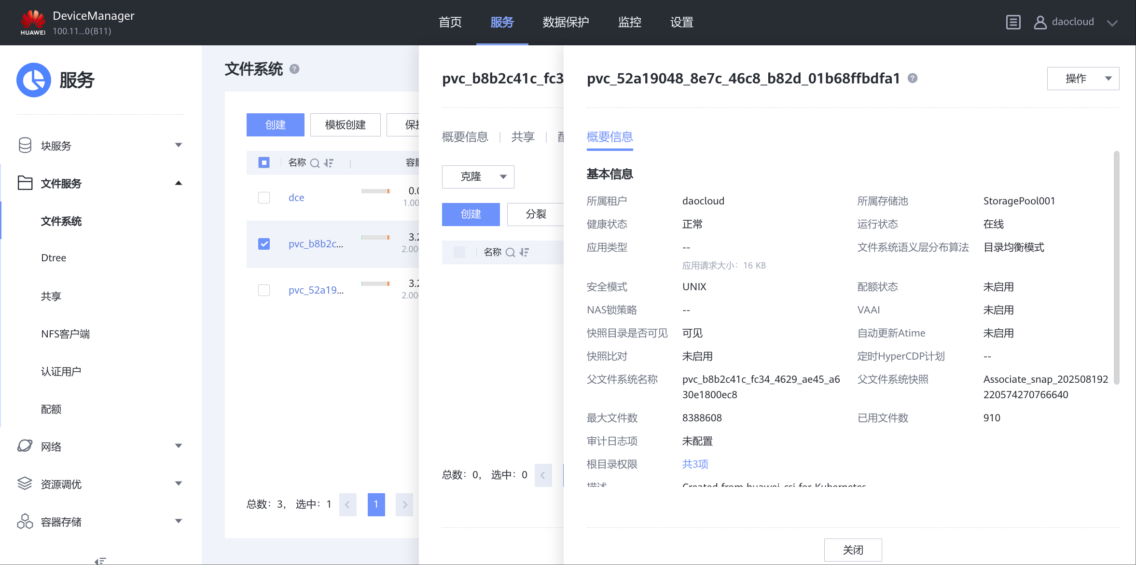Open the 操作 dropdown menu
1136x565 pixels.
(x=1082, y=79)
